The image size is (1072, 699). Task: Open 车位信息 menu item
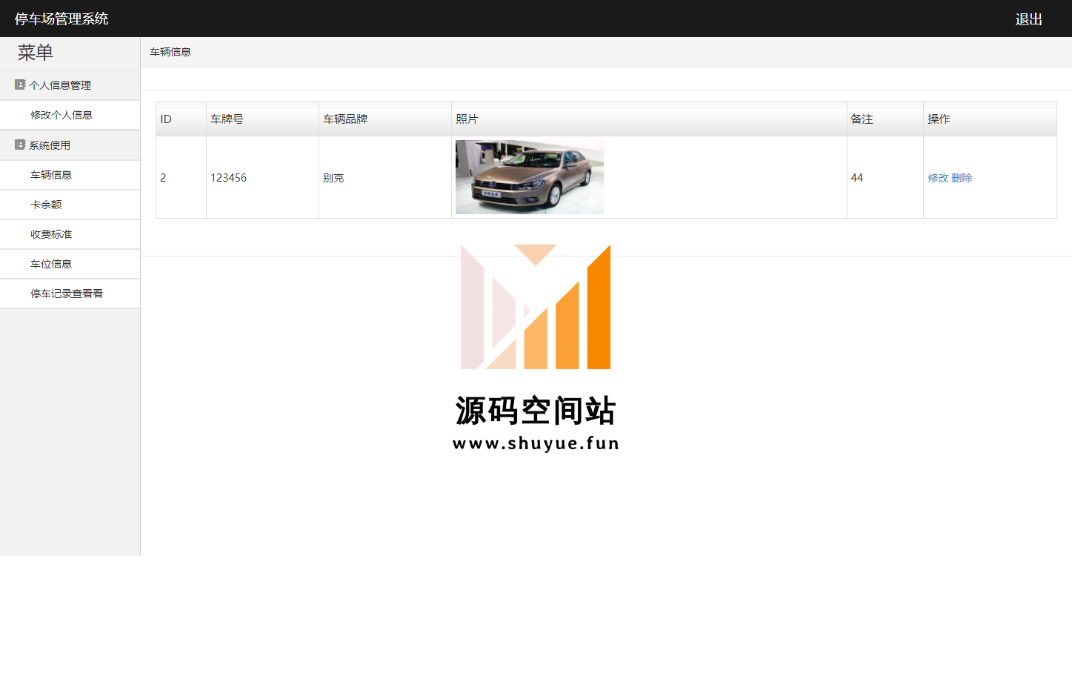pos(70,264)
